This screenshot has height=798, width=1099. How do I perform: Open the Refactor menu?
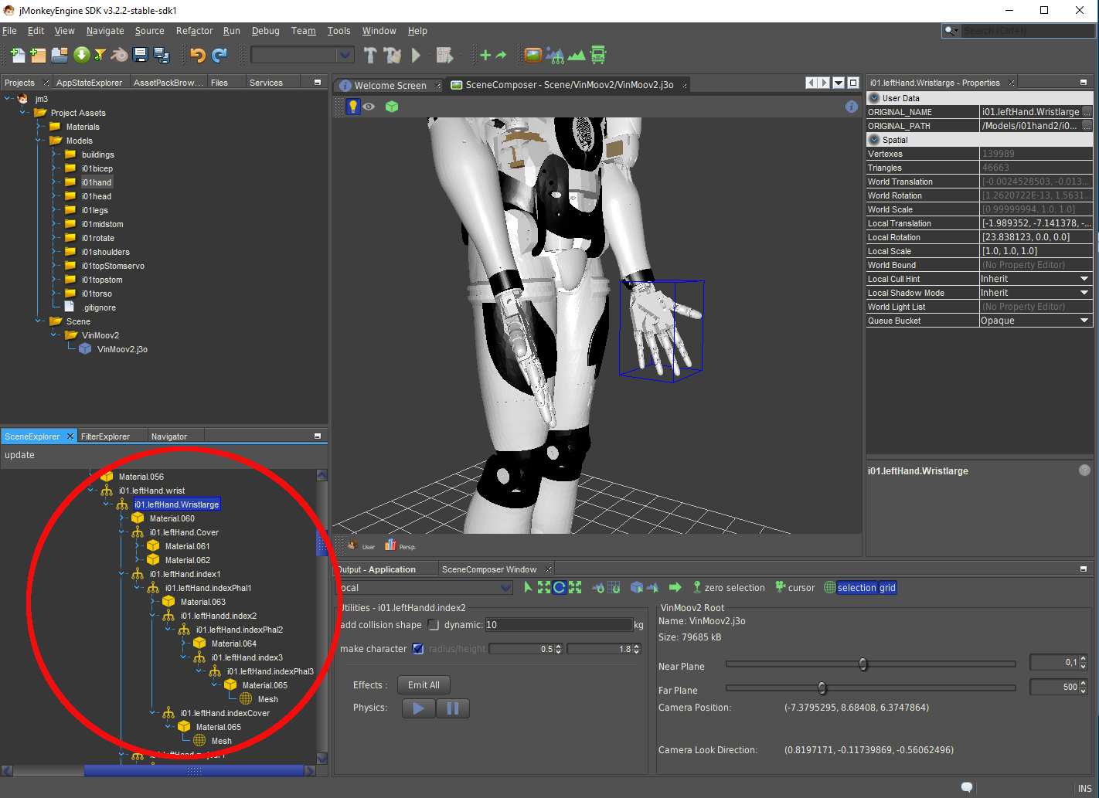click(x=194, y=31)
